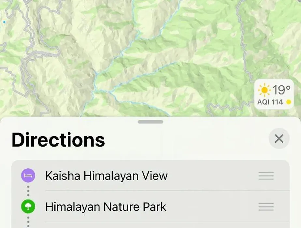Screen dimensions: 301x228
Task: Tap the dotted connector between the two stops
Action: (x=28, y=191)
